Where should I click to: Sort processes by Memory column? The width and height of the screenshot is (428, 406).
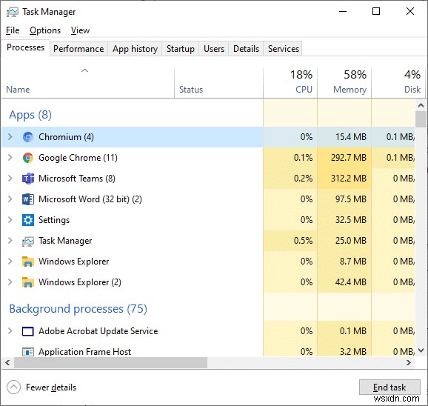click(x=344, y=82)
